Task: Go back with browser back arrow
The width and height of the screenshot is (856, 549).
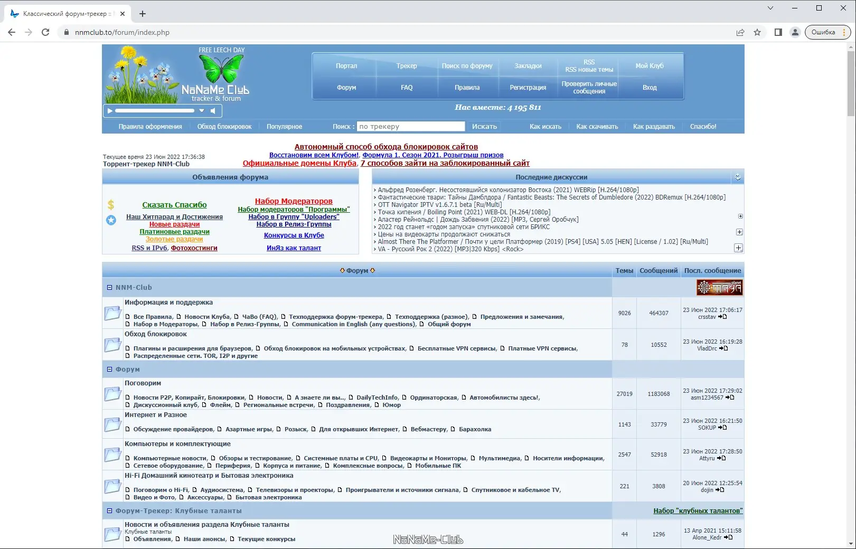Action: click(x=12, y=32)
